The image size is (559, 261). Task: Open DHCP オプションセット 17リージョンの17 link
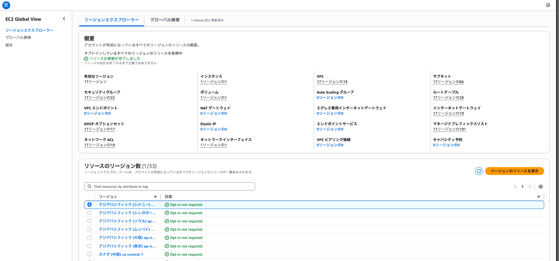pyautogui.click(x=99, y=129)
